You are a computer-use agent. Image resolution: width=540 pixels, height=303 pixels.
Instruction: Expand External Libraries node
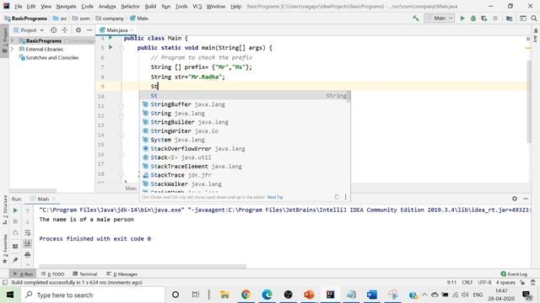pos(13,49)
